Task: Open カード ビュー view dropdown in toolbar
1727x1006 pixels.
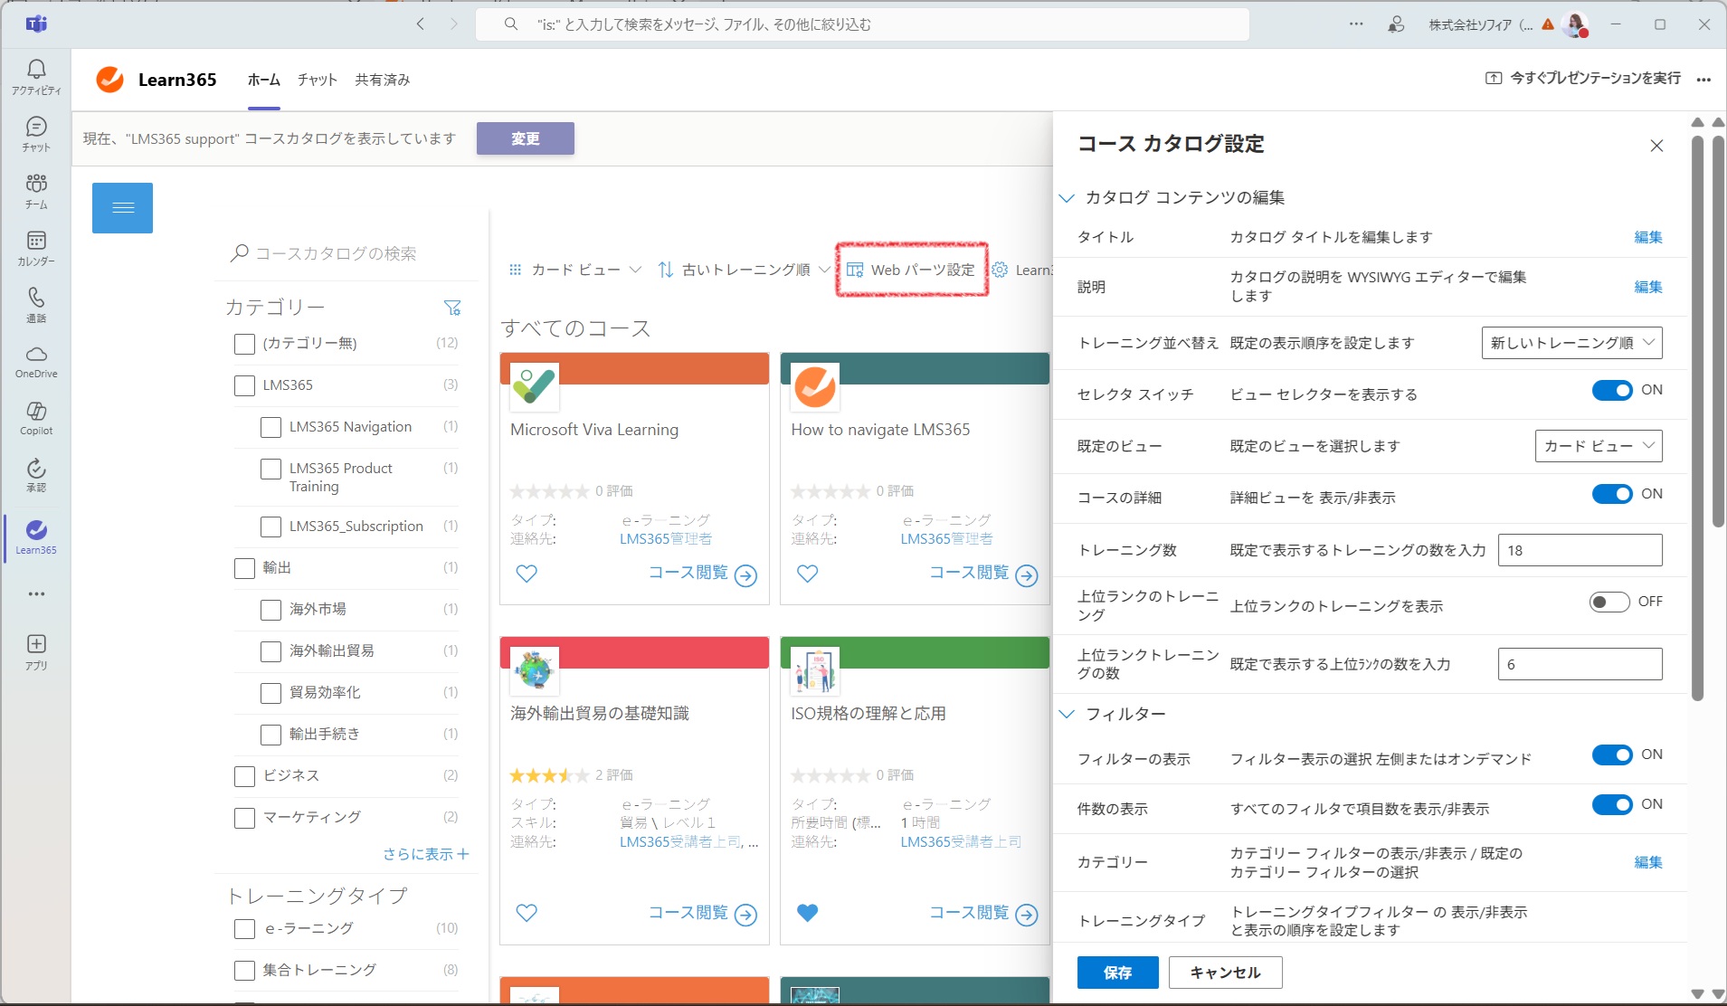Action: [575, 270]
